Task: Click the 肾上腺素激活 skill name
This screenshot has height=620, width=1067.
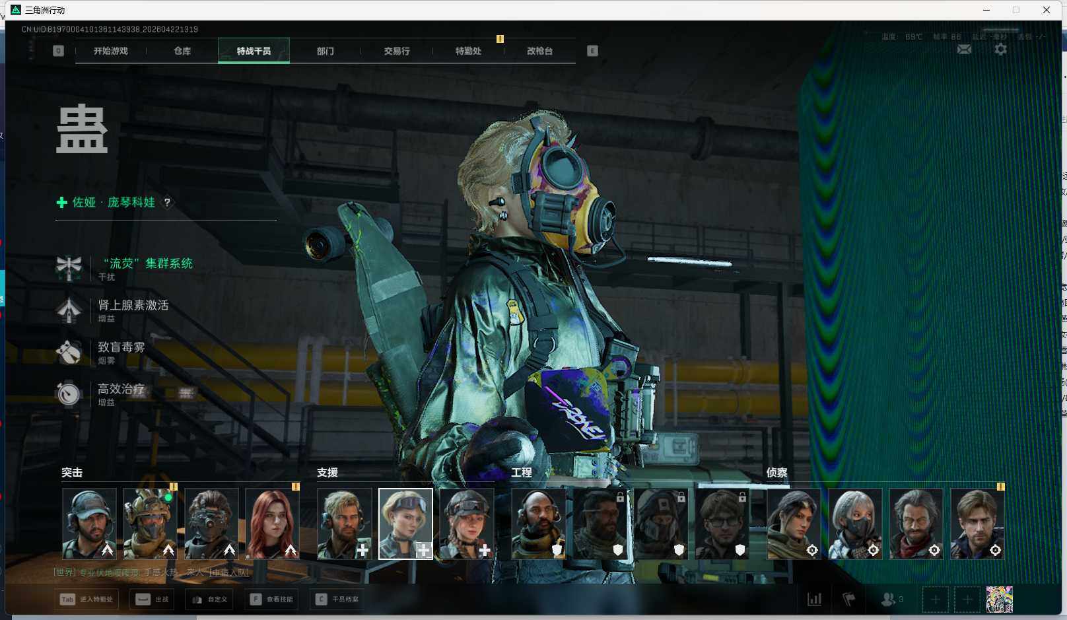Action: point(133,305)
